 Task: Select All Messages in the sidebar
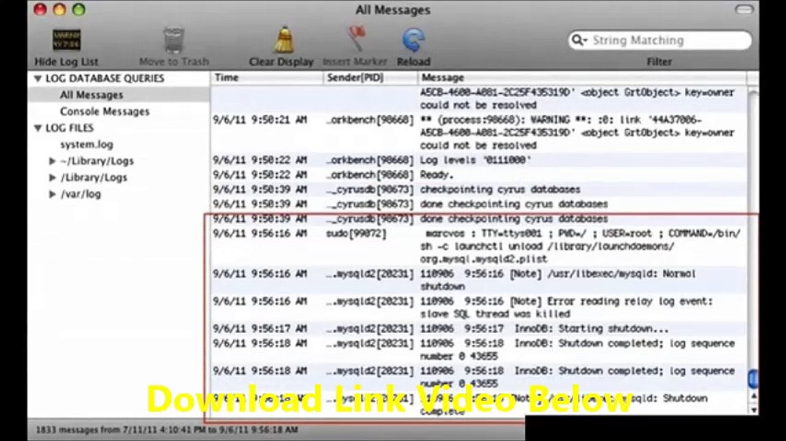[91, 95]
